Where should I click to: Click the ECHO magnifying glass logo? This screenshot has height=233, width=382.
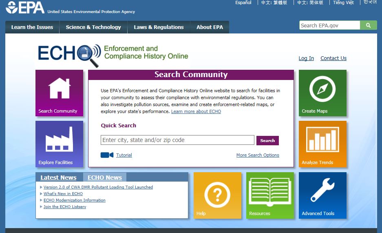tap(89, 55)
